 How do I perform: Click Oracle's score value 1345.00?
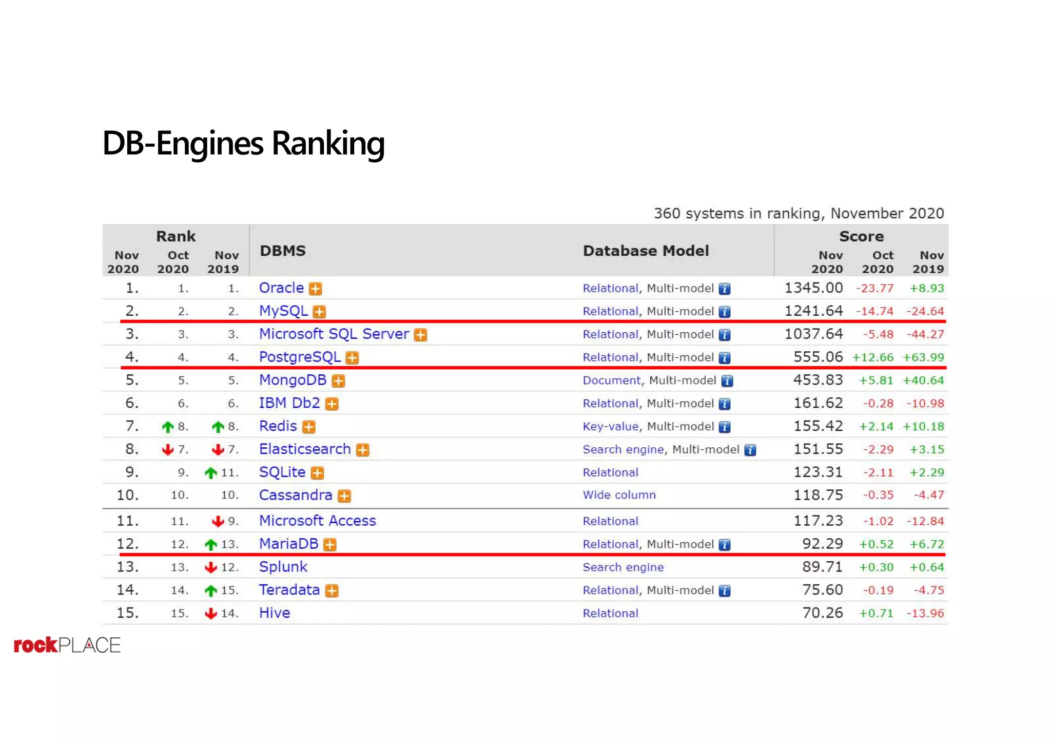point(814,288)
